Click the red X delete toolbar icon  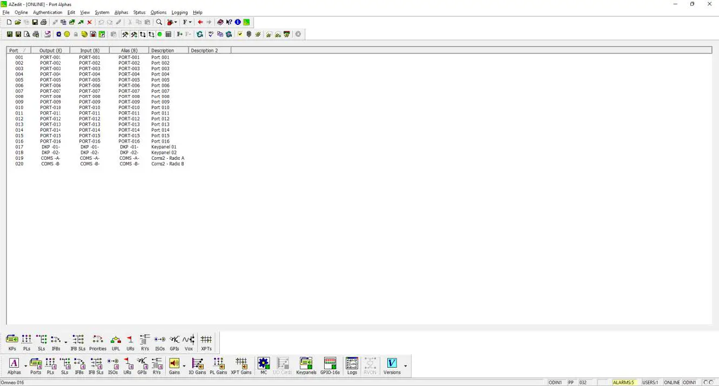[90, 22]
